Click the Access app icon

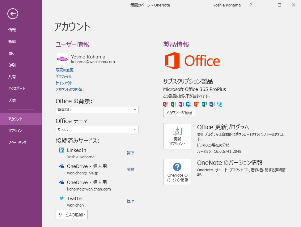coord(165,104)
